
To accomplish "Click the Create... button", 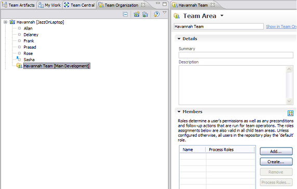I will 276,162.
